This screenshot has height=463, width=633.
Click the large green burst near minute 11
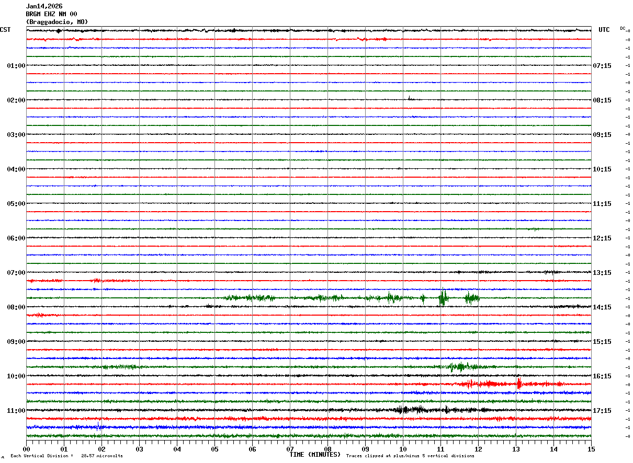[x=443, y=298]
